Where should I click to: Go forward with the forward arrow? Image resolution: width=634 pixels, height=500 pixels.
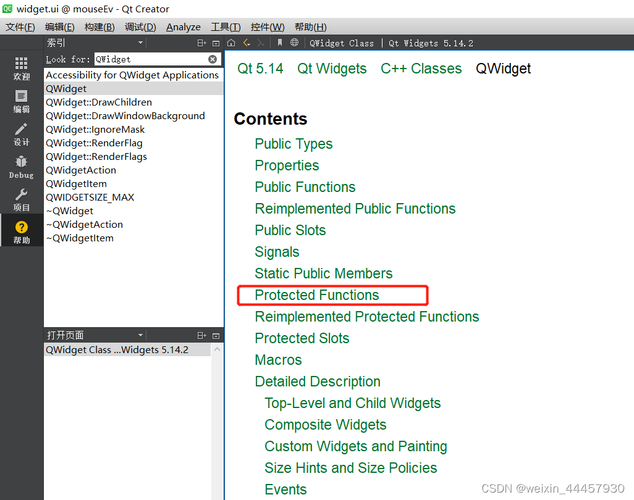[261, 43]
